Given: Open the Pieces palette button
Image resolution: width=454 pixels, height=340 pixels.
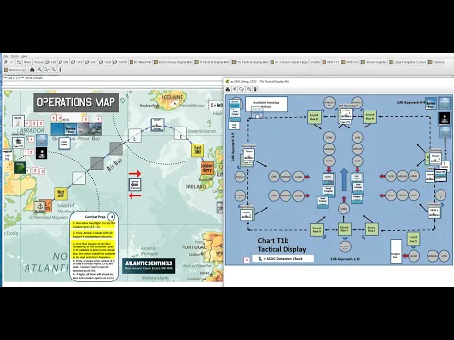Looking at the screenshot, I should tap(39, 62).
